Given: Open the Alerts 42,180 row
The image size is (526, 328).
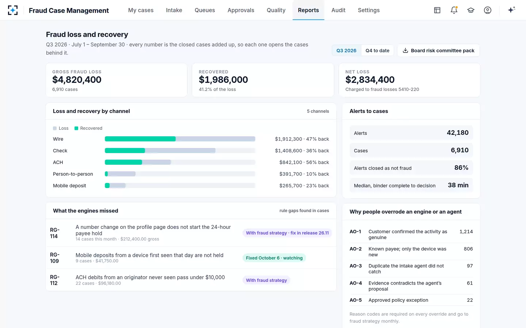Looking at the screenshot, I should tap(411, 133).
